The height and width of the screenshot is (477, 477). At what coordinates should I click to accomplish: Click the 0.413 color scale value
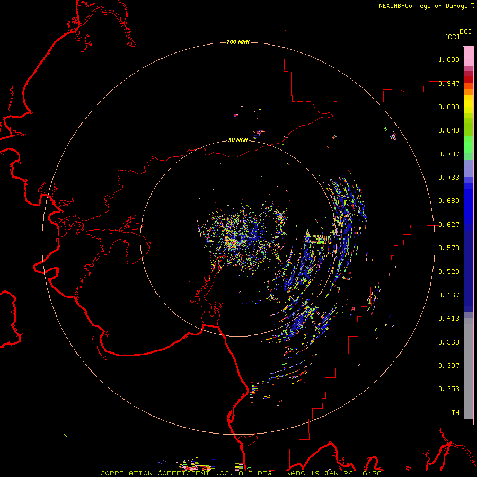tap(449, 319)
